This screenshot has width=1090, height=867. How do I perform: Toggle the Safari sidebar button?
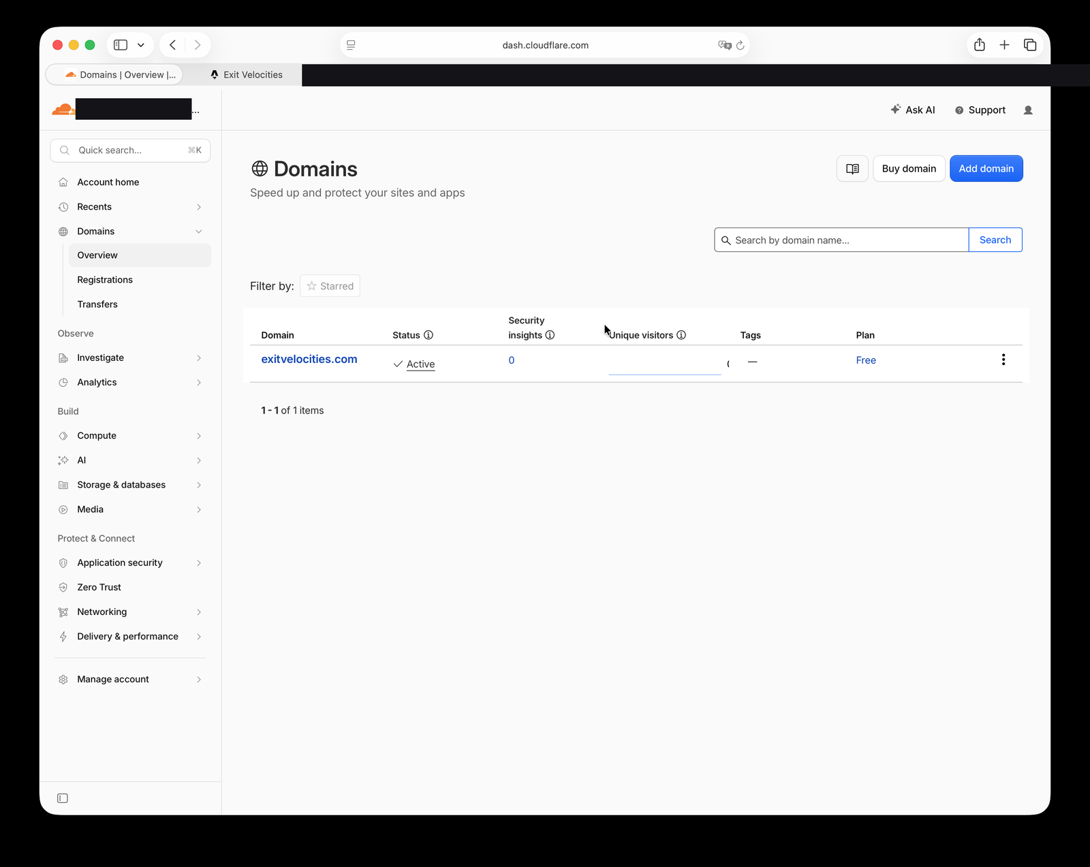pyautogui.click(x=121, y=45)
